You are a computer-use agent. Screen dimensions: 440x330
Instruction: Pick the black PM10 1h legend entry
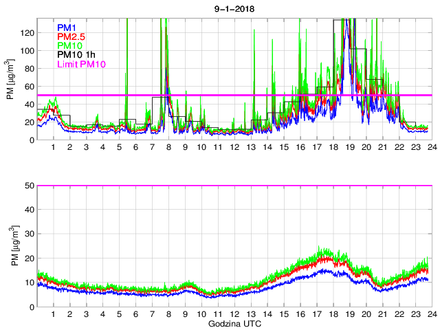point(75,55)
